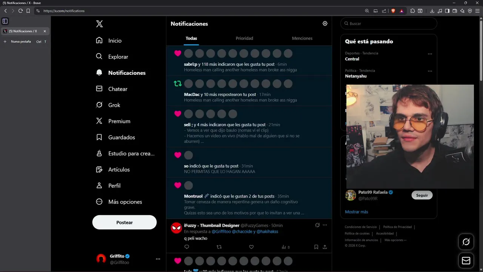This screenshot has height=272, width=483.
Task: Click the Postear button
Action: 125,223
